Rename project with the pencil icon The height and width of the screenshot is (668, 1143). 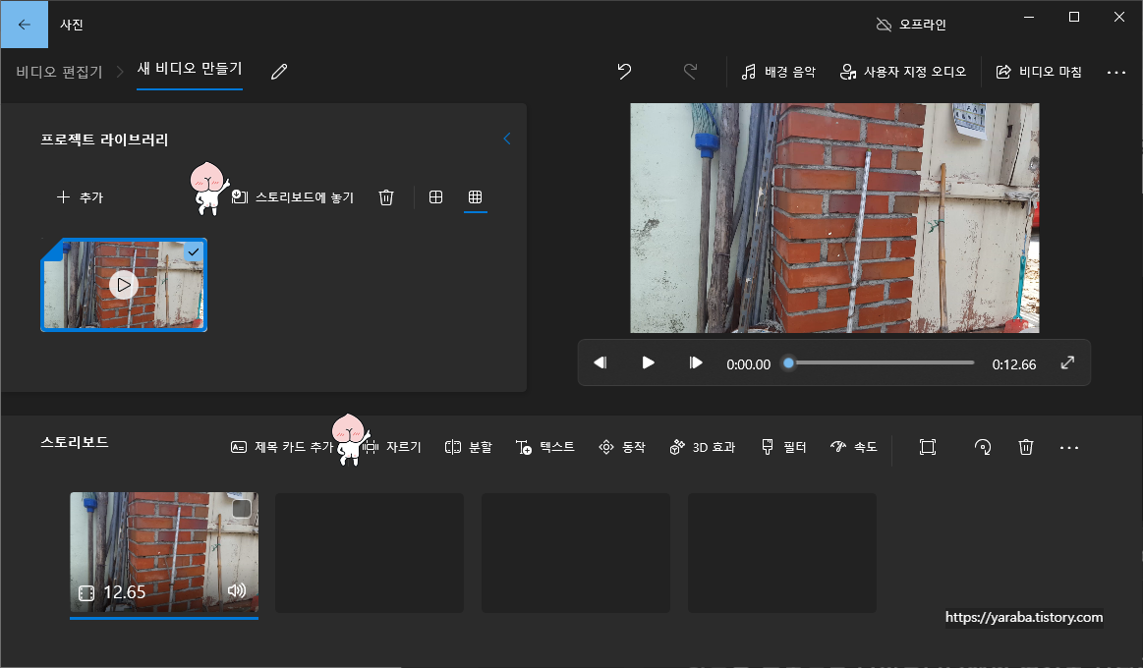pyautogui.click(x=279, y=72)
